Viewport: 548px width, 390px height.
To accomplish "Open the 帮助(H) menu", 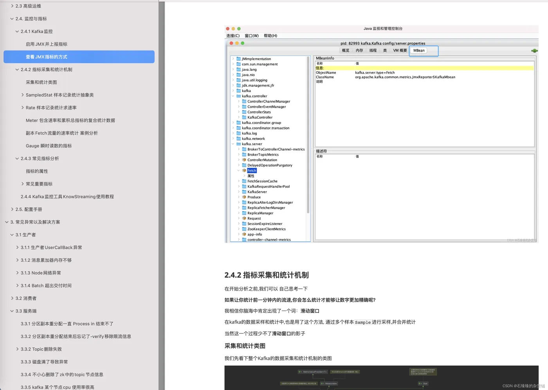I will [270, 36].
